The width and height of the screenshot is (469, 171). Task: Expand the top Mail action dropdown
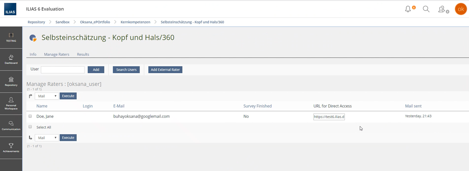click(x=47, y=96)
